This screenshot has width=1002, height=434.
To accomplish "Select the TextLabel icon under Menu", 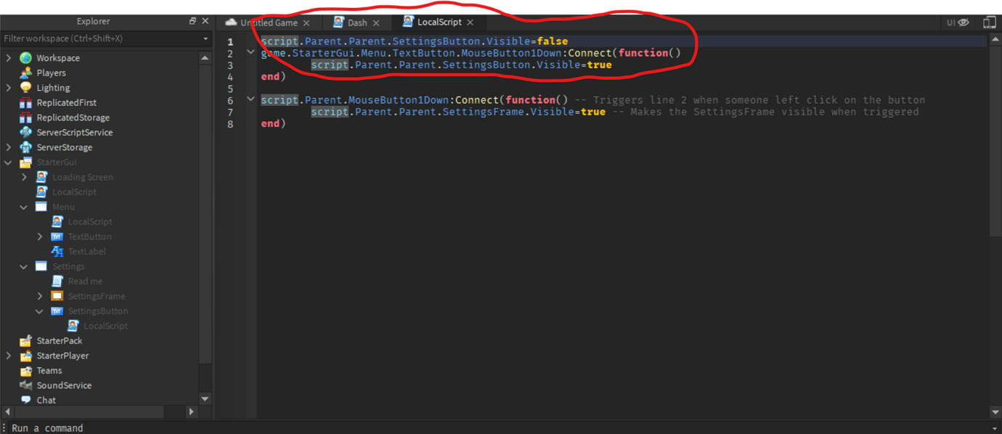I will pos(57,251).
